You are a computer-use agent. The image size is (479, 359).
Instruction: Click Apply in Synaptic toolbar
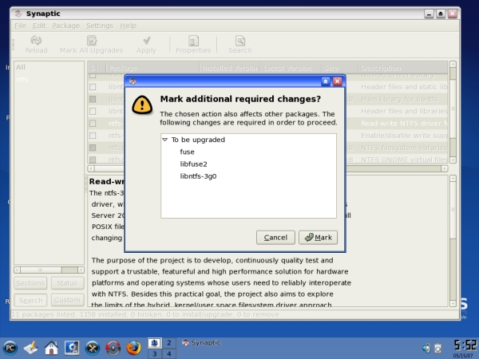[146, 45]
